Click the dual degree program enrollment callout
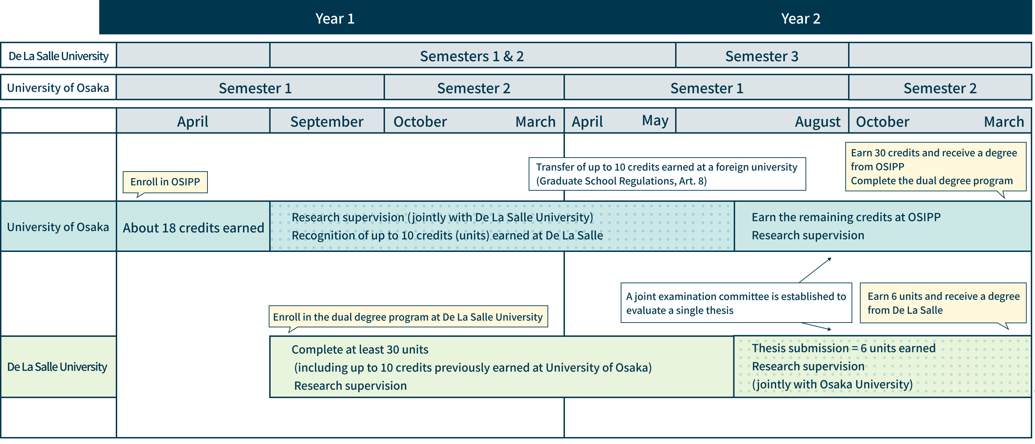Image resolution: width=1035 pixels, height=444 pixels. pos(408,316)
